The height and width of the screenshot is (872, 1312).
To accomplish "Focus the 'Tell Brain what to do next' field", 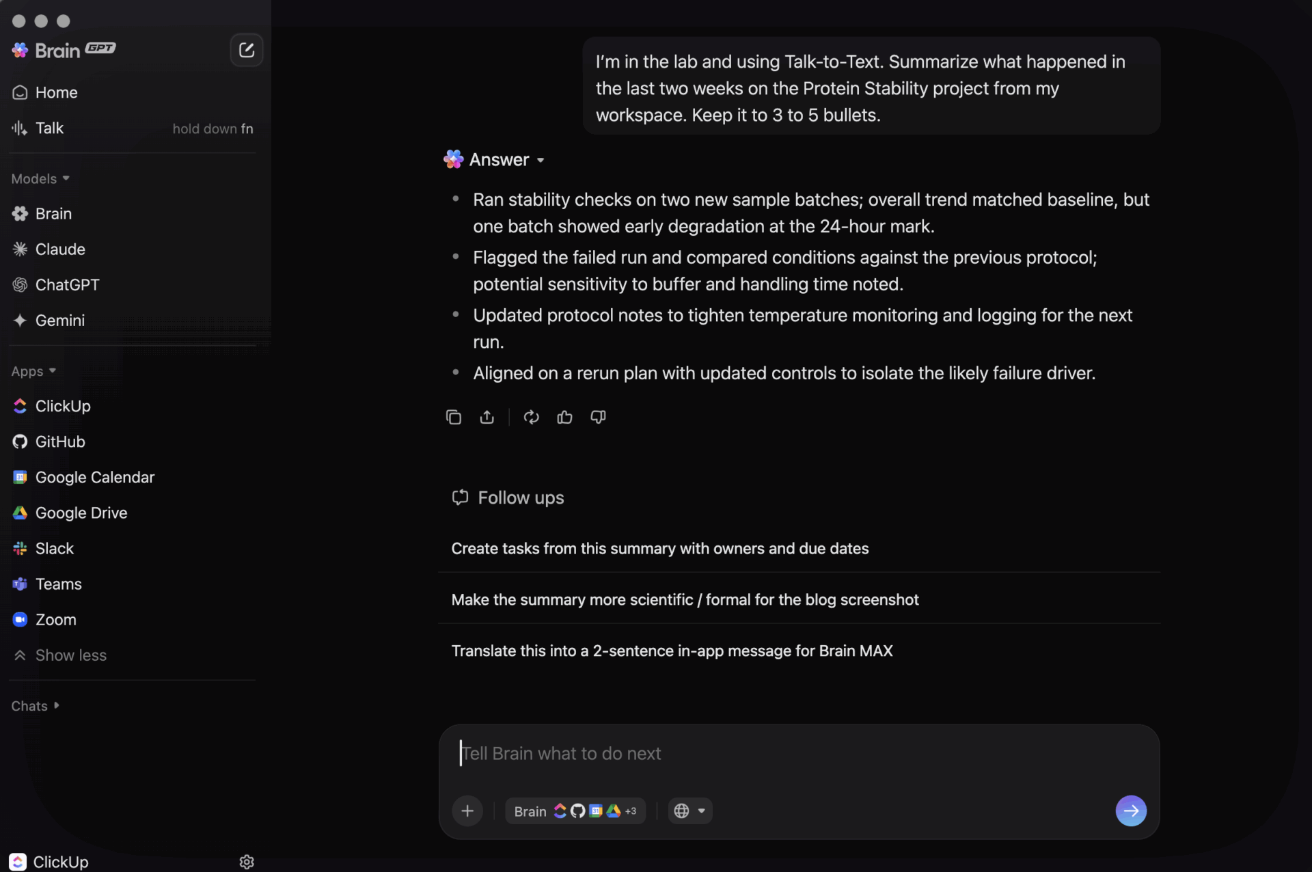I will 786,753.
